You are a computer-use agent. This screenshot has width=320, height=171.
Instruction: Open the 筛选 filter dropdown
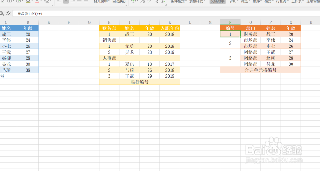tap(245, 1)
